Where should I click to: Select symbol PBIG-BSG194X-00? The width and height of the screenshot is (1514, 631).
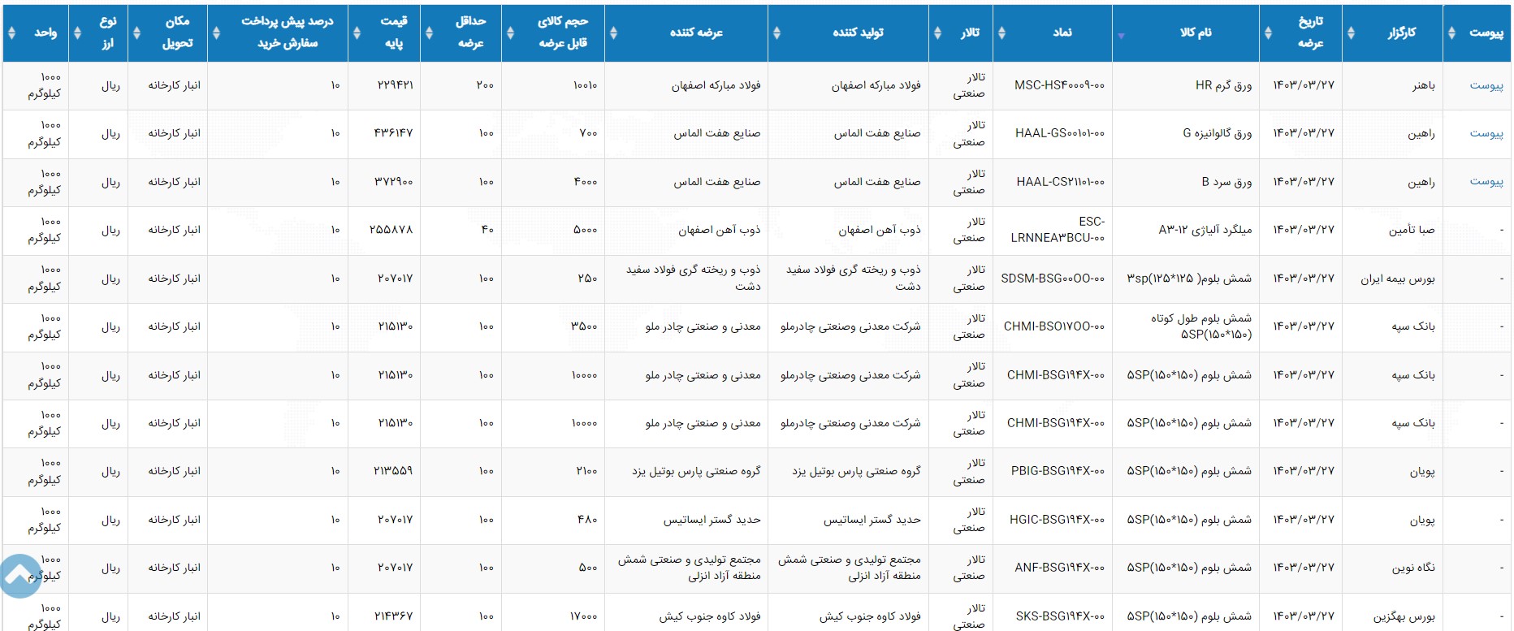[1058, 471]
